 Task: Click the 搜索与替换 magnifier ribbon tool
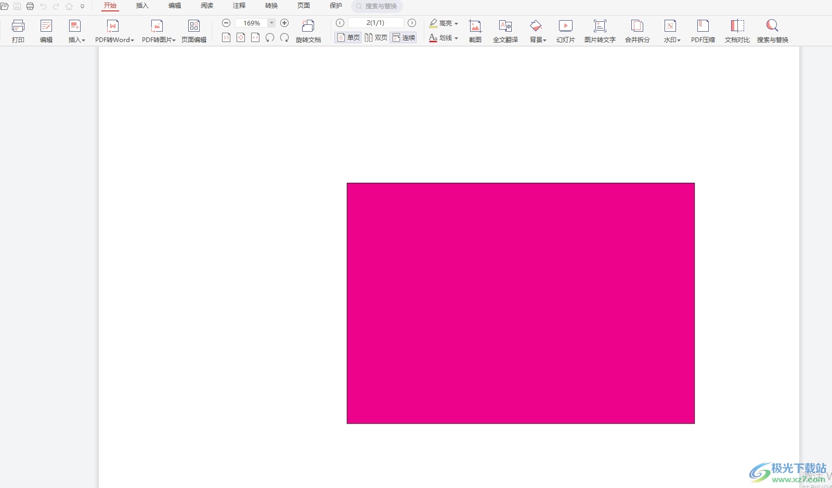tap(773, 31)
